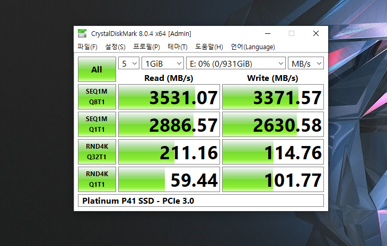
Task: Start the SEQ1M Q1T1 test
Action: pos(96,124)
